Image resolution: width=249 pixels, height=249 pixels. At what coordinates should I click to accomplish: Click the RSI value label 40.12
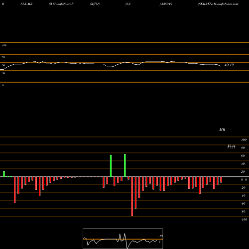(229, 65)
